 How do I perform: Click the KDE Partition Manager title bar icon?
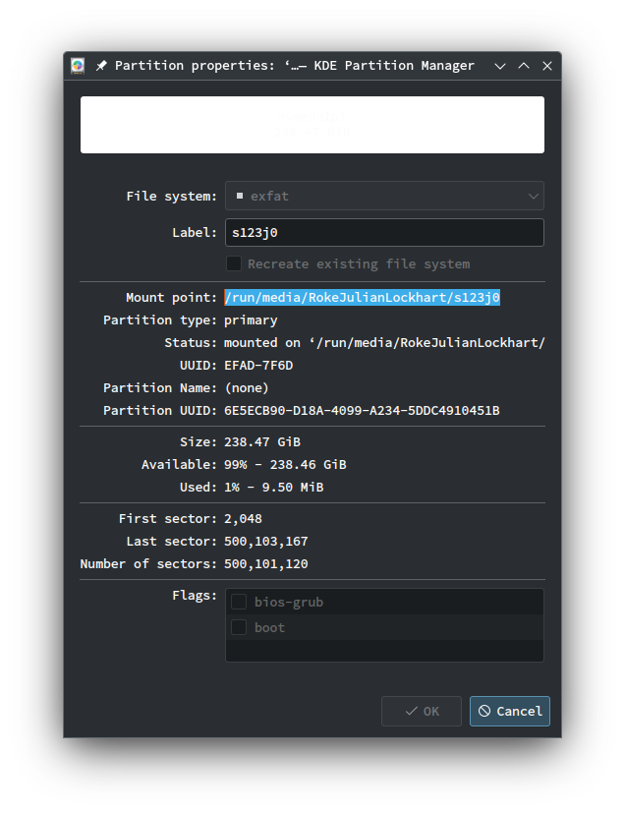click(78, 66)
